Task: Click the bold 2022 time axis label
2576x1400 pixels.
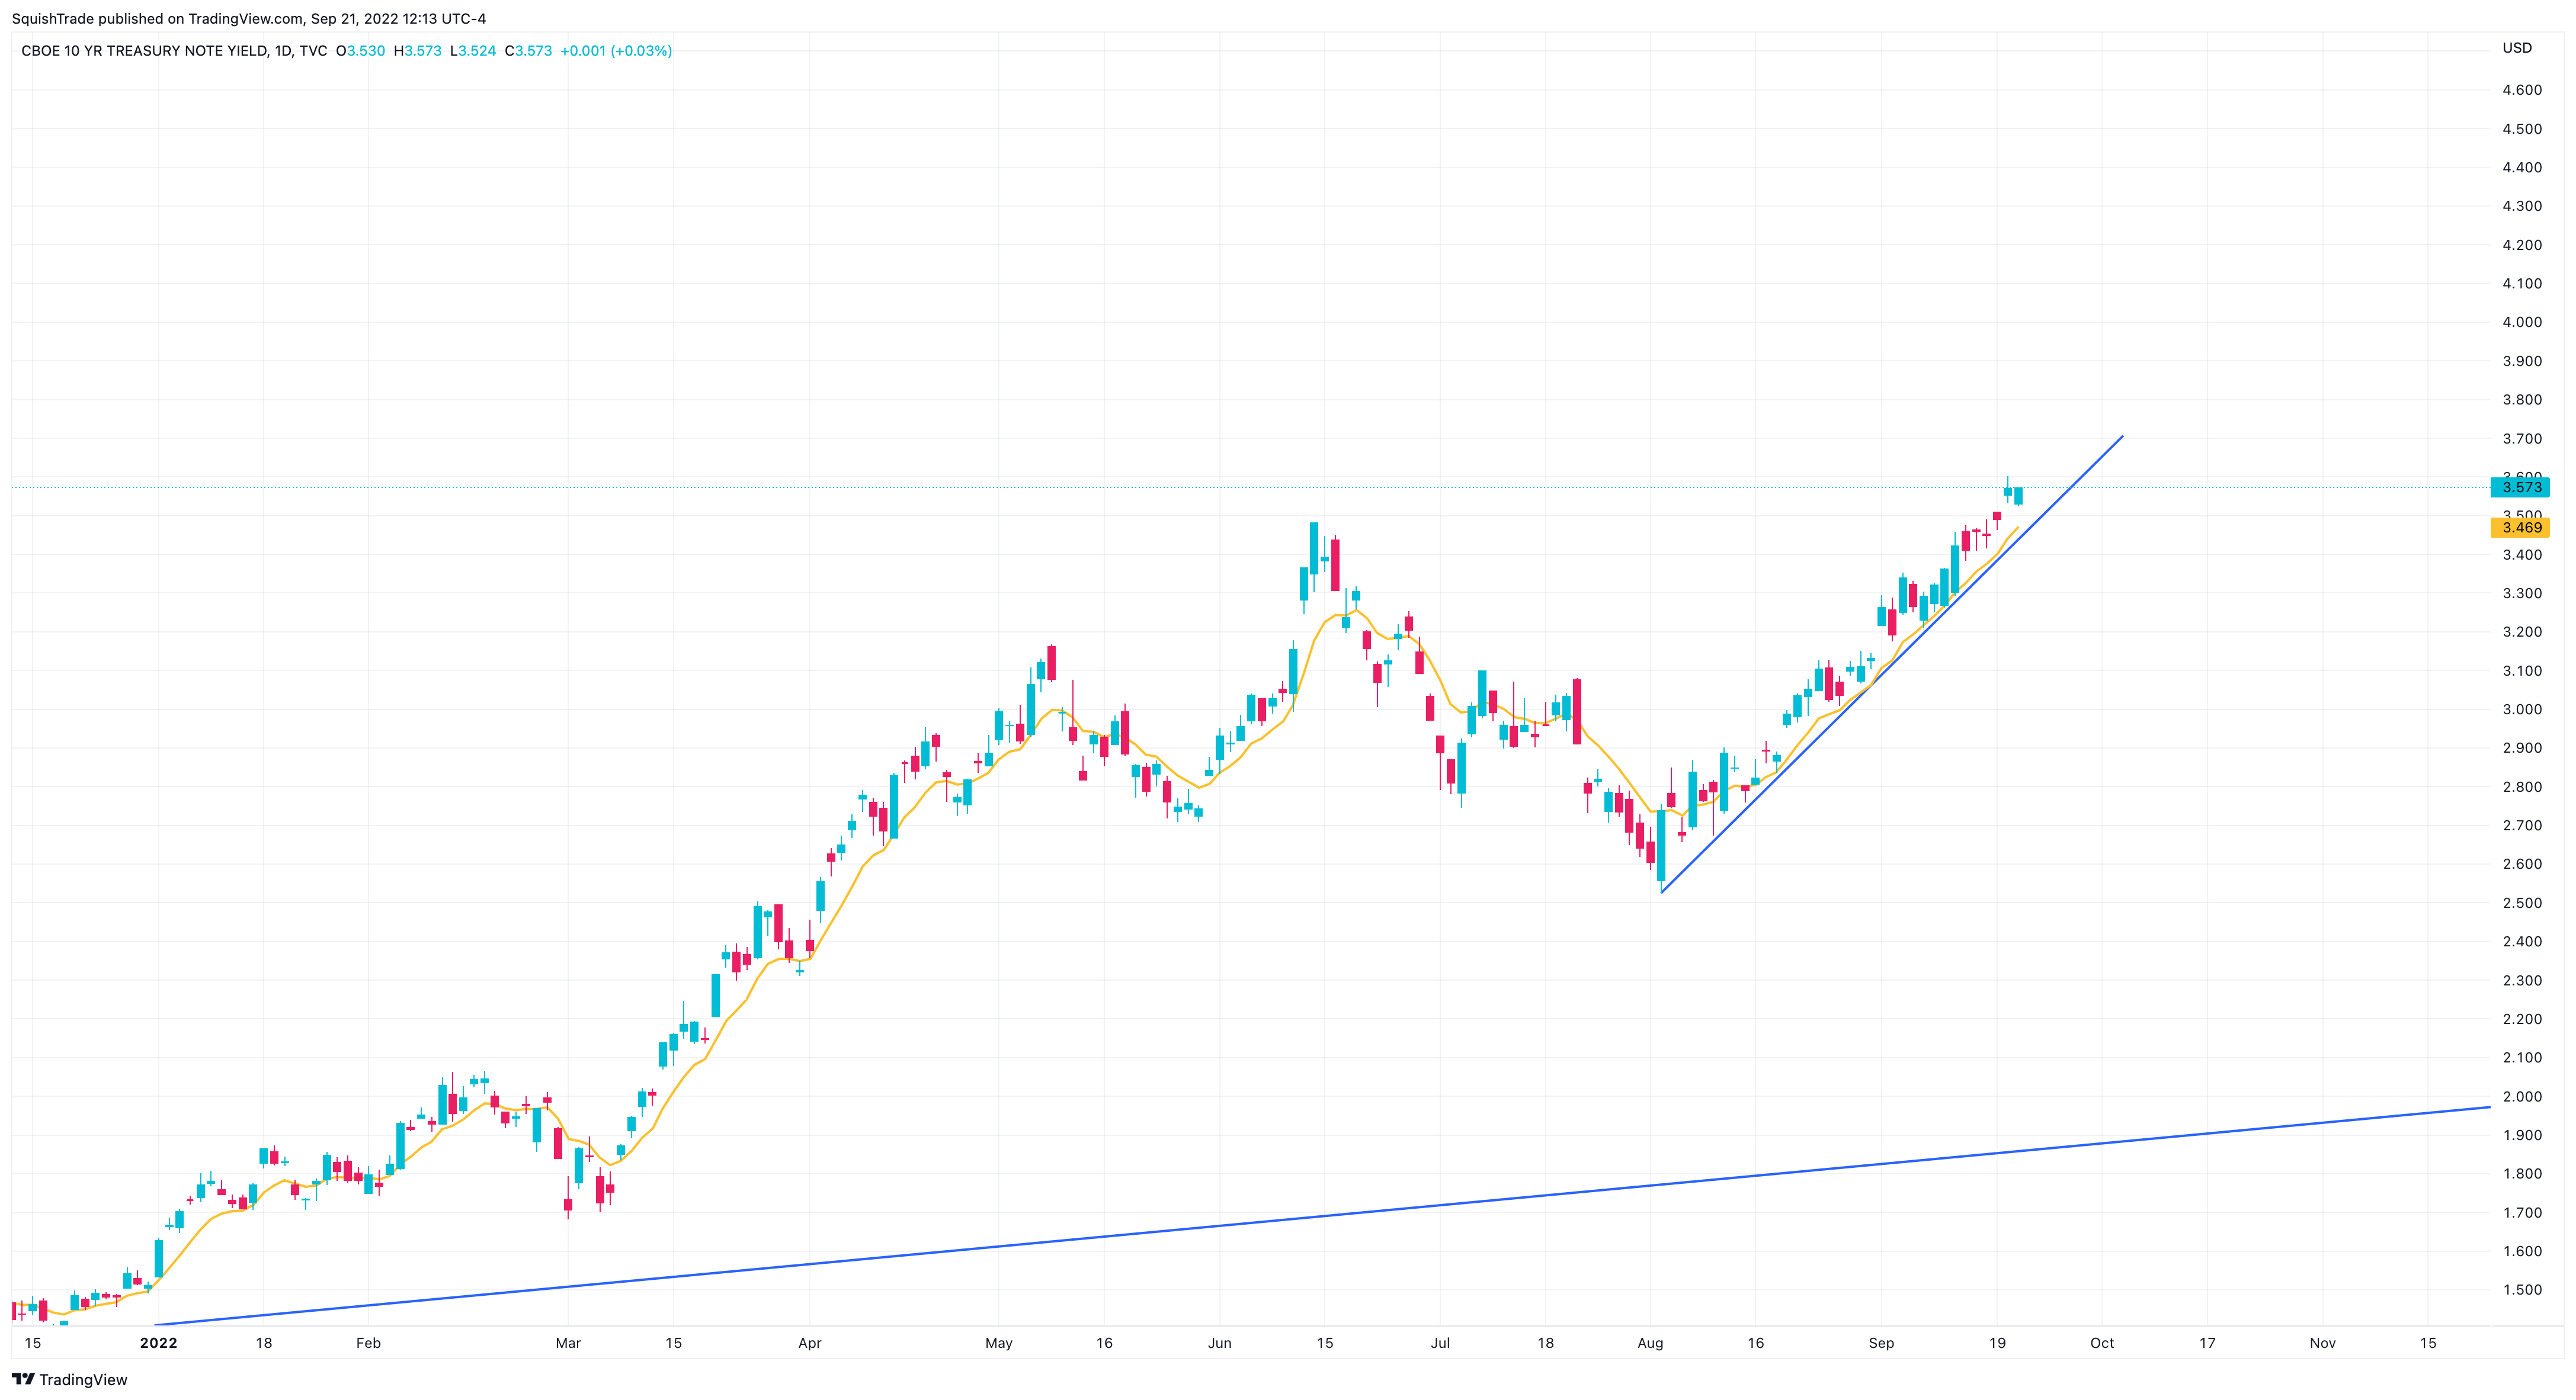Action: 159,1343
